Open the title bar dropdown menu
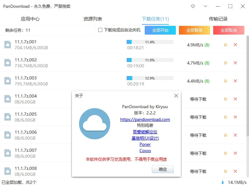249x187 pixels. point(205,6)
